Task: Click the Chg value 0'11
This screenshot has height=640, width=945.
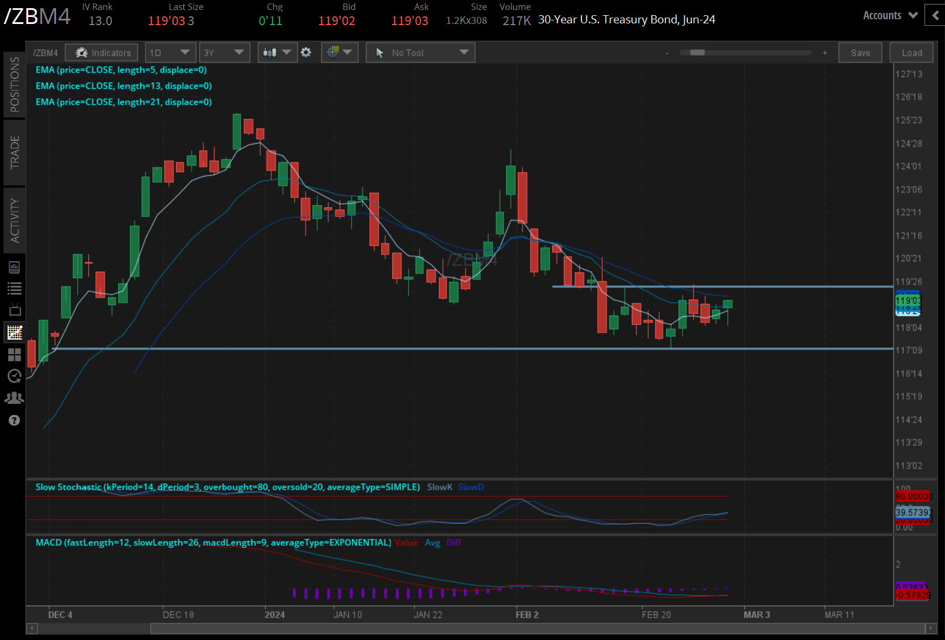Action: click(271, 21)
